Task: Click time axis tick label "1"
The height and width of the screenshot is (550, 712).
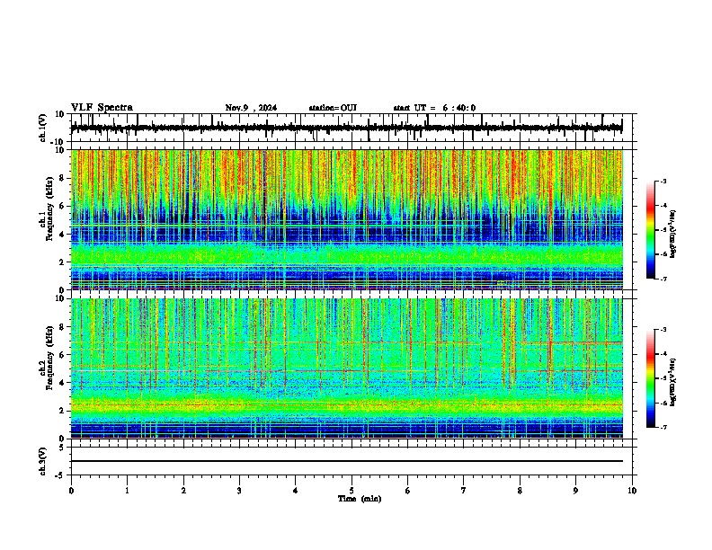Action: 127,491
